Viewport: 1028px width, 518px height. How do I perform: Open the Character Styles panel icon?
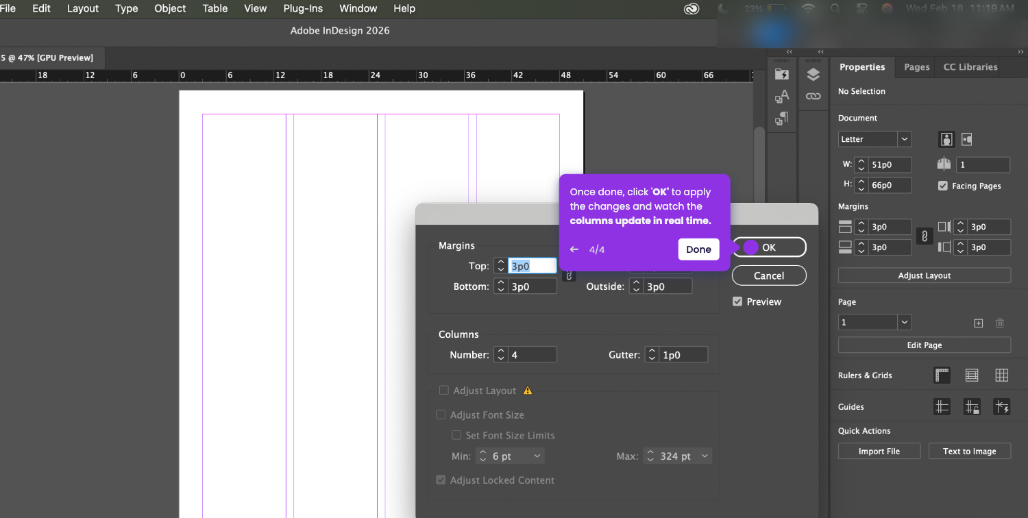[782, 97]
